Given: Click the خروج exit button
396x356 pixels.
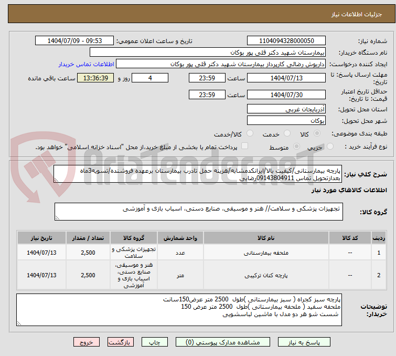Looking at the screenshot, I should click(87, 342).
